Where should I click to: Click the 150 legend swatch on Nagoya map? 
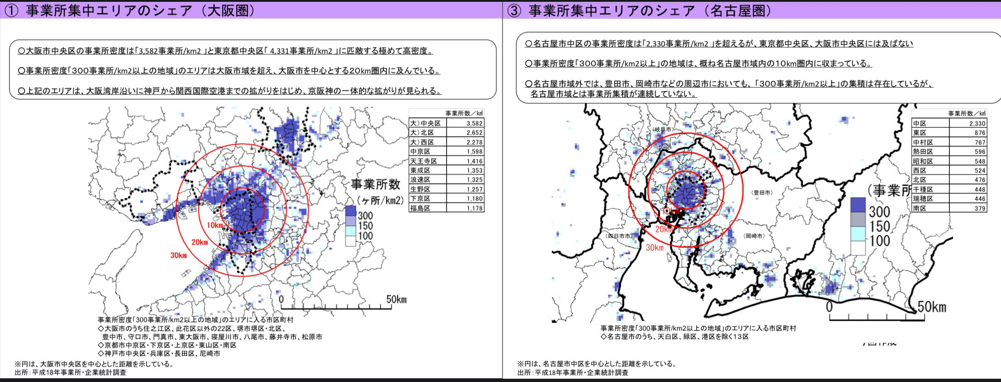tap(858, 219)
